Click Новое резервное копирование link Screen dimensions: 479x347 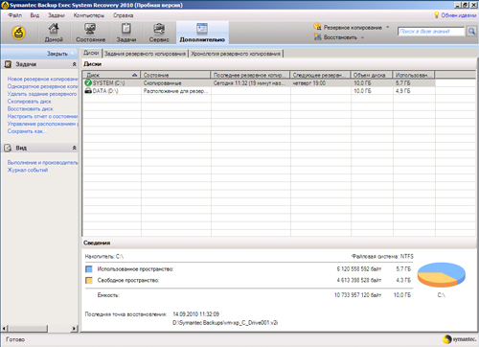42,79
